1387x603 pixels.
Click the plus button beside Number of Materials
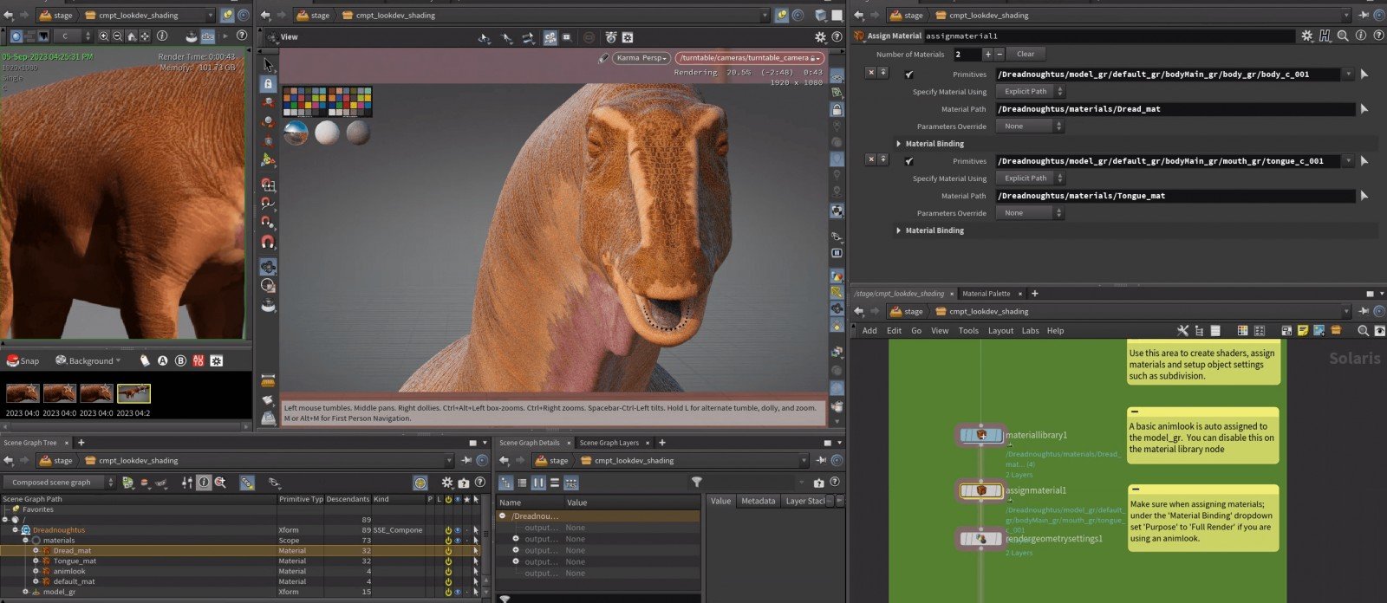coord(987,54)
